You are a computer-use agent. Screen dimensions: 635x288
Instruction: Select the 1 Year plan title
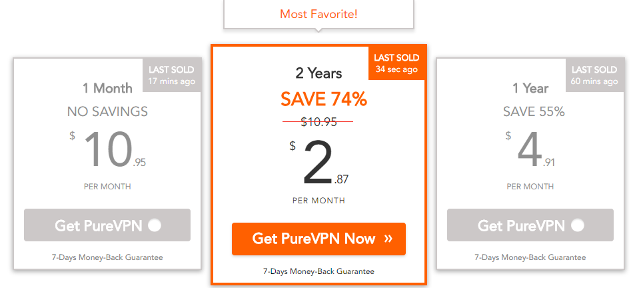(x=530, y=88)
